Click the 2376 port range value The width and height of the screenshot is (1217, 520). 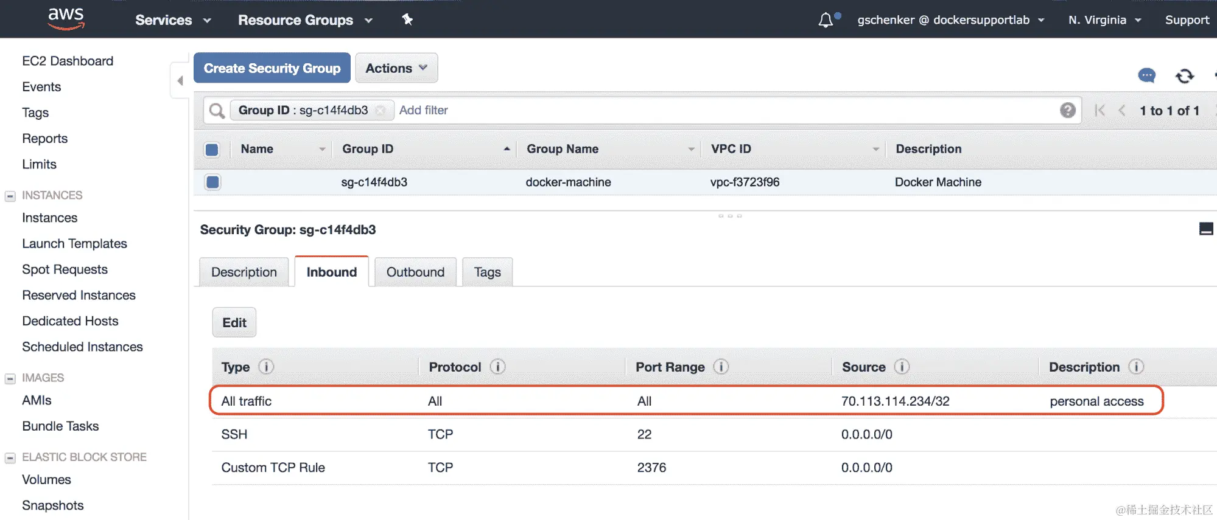click(651, 468)
